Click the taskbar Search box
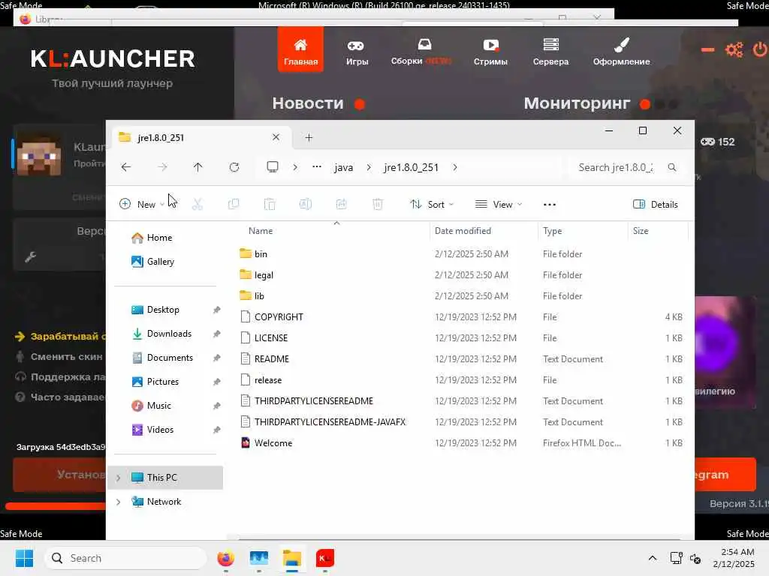Image resolution: width=769 pixels, height=576 pixels. (x=125, y=558)
